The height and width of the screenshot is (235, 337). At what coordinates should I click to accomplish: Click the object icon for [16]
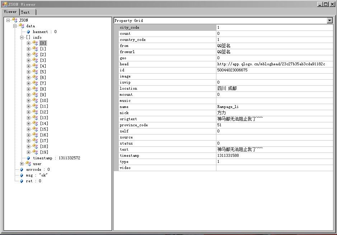coord(35,135)
